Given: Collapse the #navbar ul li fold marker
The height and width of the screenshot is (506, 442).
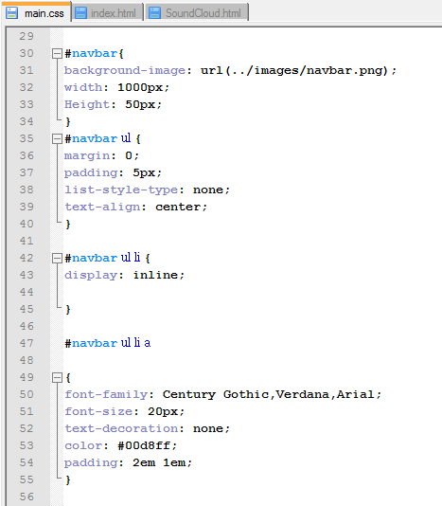Looking at the screenshot, I should tap(57, 258).
